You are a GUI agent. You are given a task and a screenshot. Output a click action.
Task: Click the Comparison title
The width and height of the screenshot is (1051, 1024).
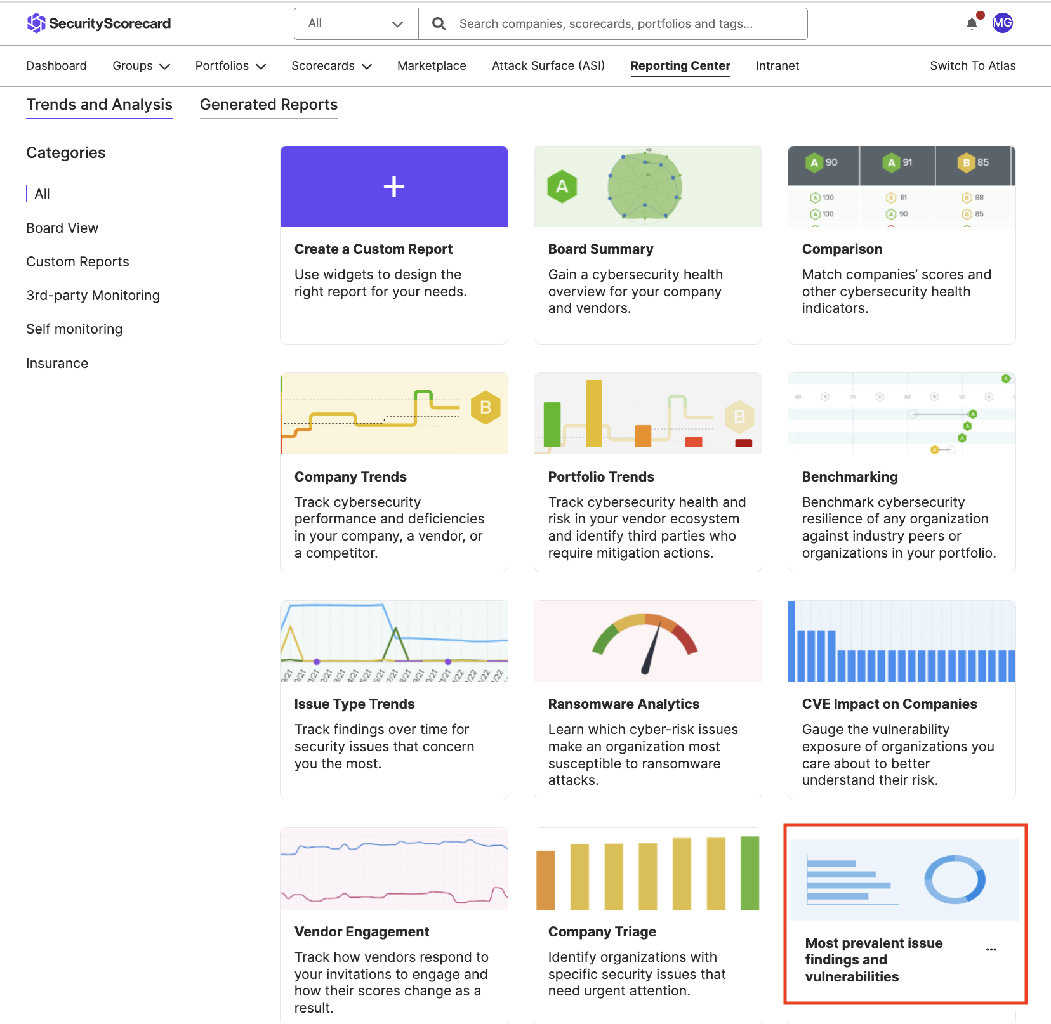click(x=842, y=249)
